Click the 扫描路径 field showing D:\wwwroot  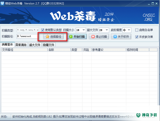27,36
